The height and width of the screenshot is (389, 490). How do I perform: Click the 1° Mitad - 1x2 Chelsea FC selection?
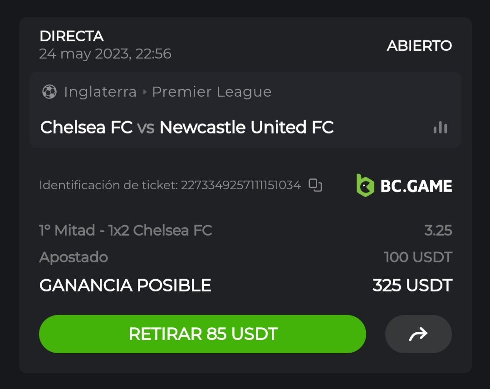(x=126, y=231)
